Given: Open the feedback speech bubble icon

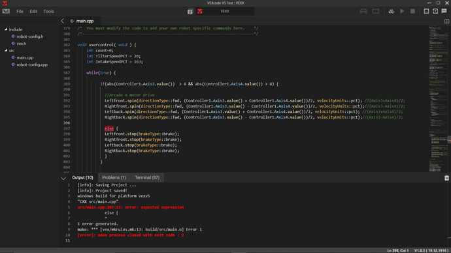Looking at the screenshot, I should (444, 11).
